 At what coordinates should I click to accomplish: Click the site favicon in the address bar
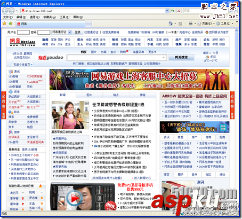pos(23,11)
